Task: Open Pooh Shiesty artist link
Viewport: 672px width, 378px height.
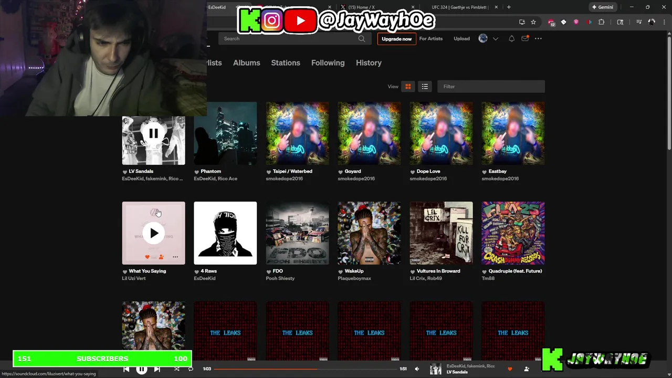Action: [280, 278]
